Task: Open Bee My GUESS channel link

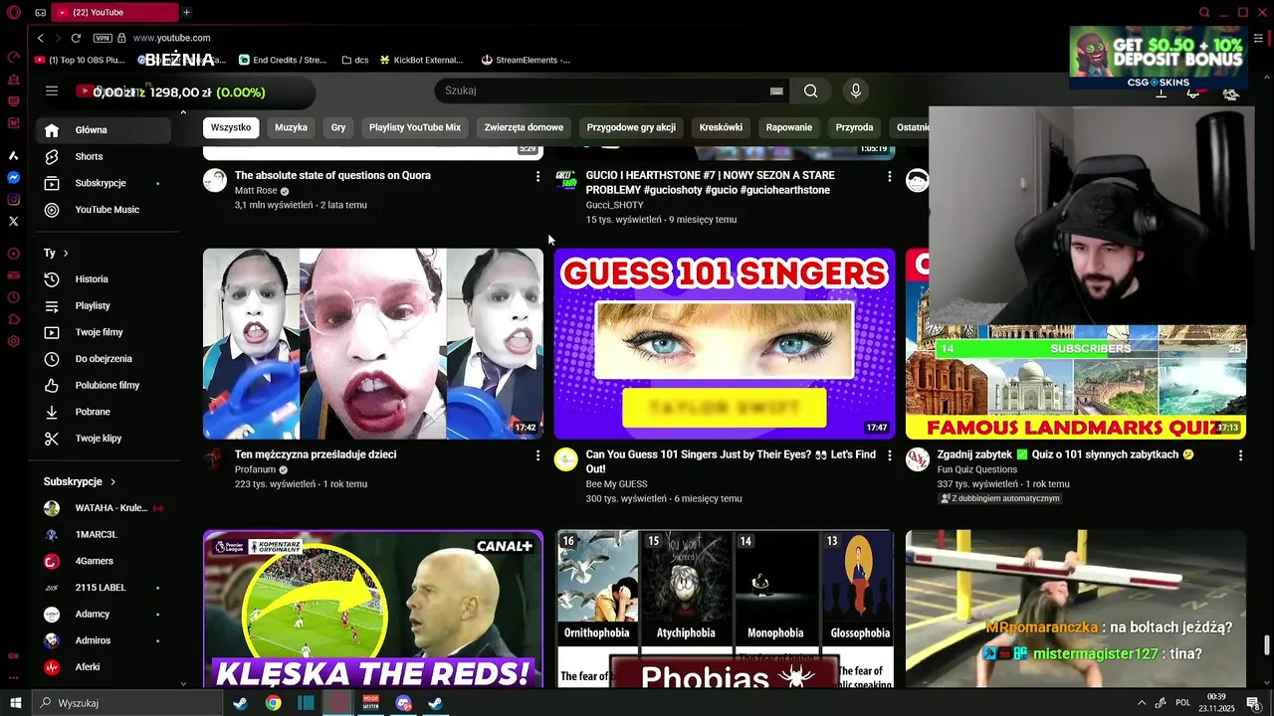Action: point(616,484)
